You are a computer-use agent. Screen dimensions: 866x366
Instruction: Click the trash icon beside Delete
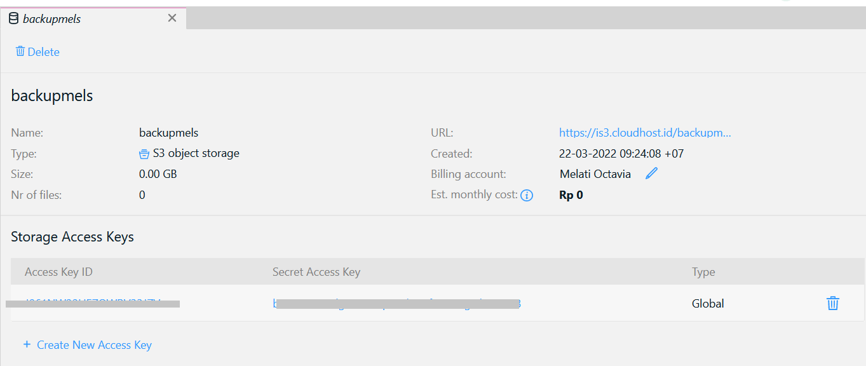click(20, 51)
